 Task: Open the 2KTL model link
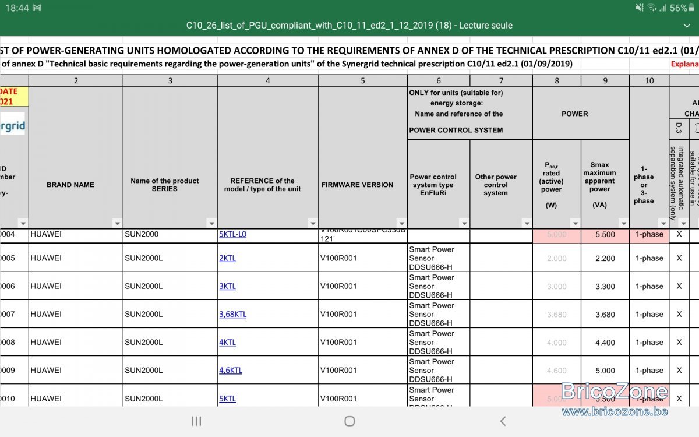(x=227, y=258)
